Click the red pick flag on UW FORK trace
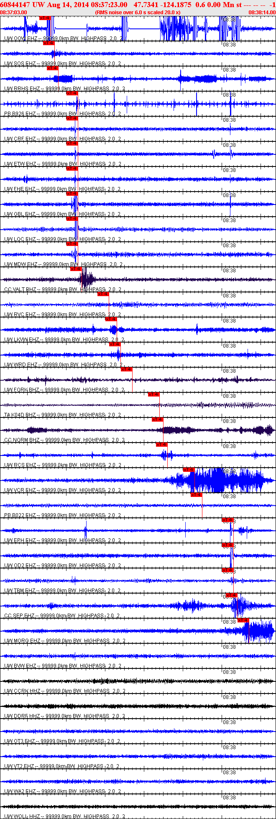Image resolution: width=276 pixels, height=819 pixels. pyautogui.click(x=127, y=369)
